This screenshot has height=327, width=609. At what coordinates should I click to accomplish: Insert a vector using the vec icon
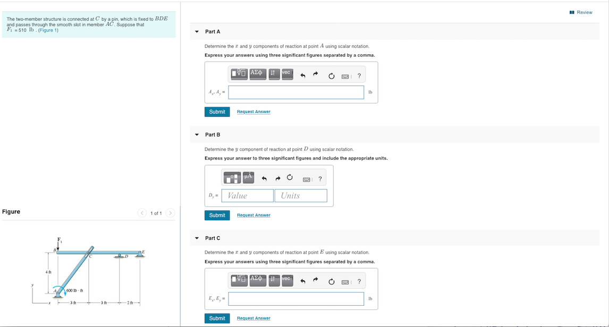click(286, 74)
